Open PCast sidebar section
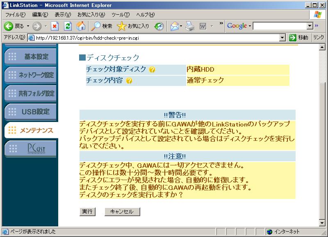Screen dimensions: 328x237 click(30, 149)
